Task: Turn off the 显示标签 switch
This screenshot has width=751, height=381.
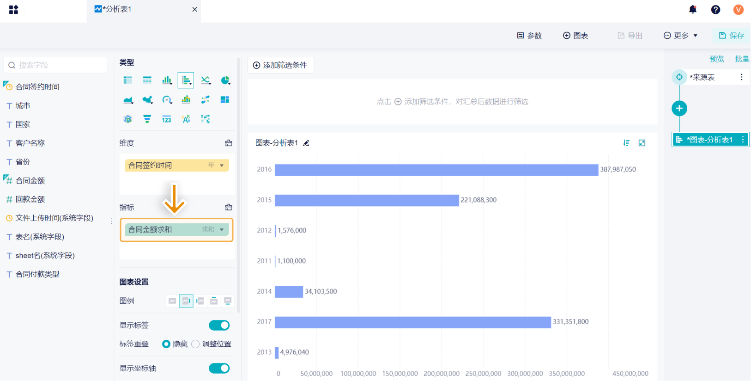Action: coord(219,326)
